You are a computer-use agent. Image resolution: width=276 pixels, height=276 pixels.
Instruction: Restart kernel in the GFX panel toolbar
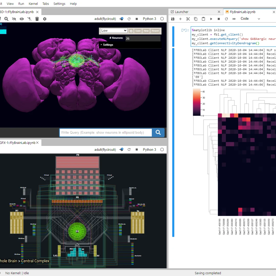129,149
